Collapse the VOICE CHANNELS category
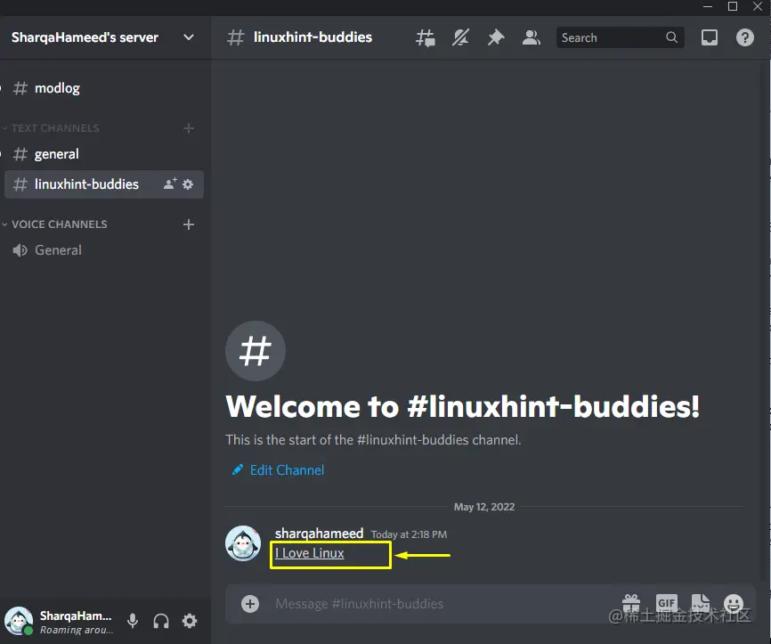The image size is (771, 644). coord(59,224)
